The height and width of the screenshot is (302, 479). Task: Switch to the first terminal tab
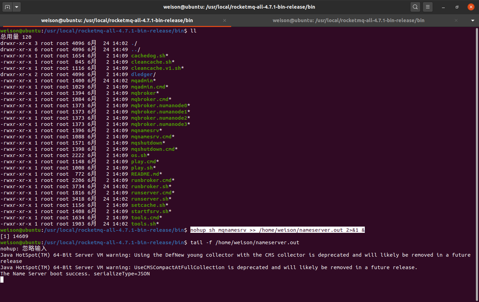click(x=117, y=20)
